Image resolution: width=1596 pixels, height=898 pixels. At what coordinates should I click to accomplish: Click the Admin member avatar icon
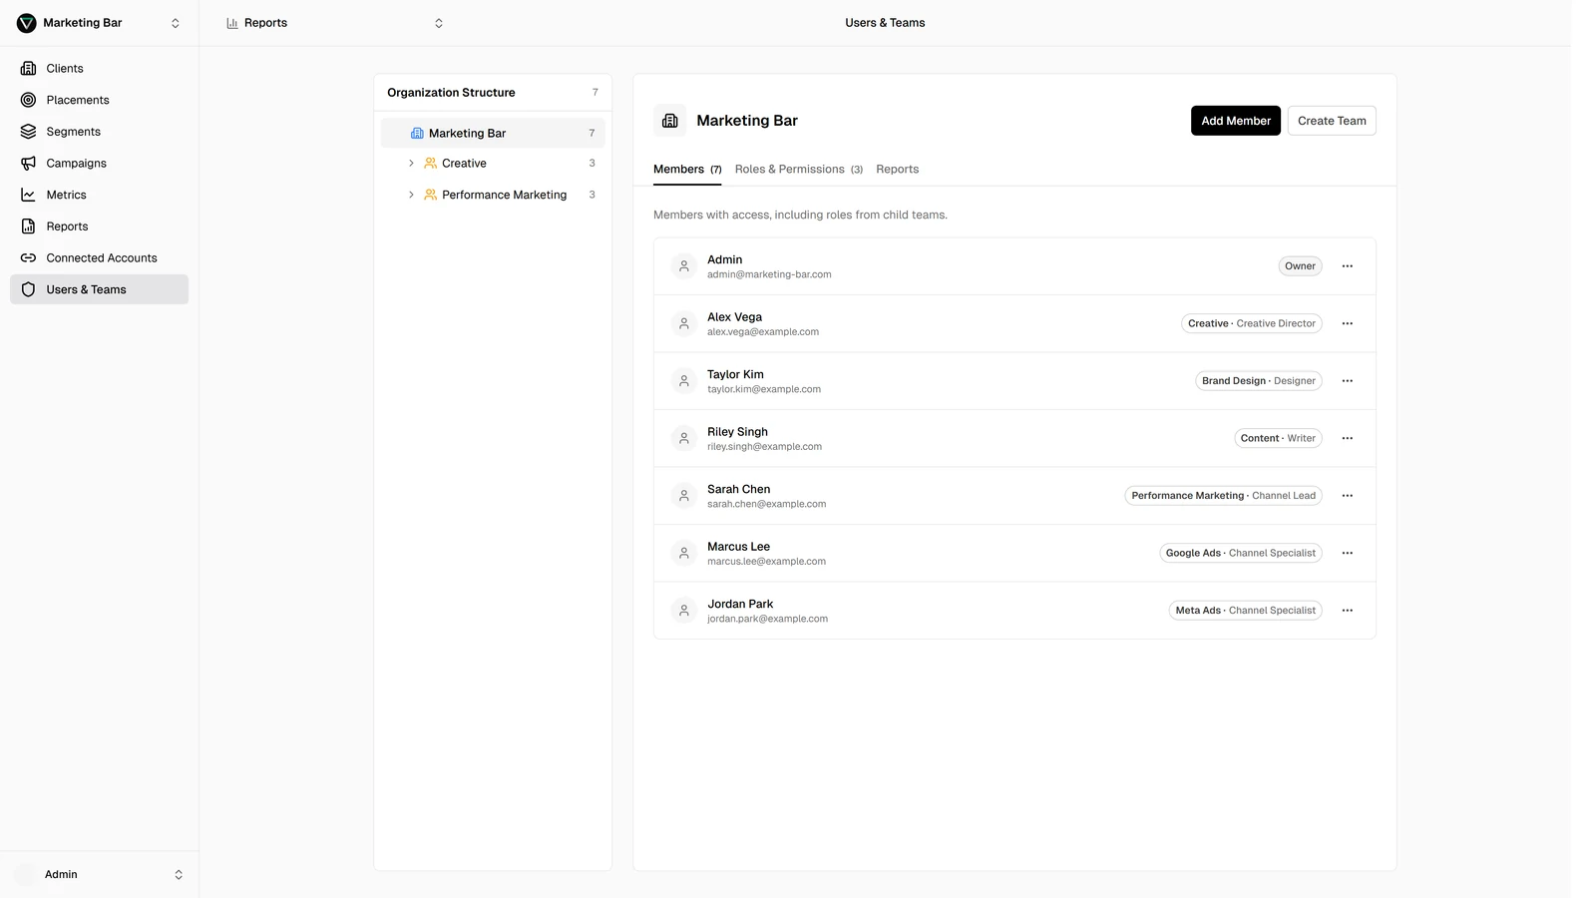coord(683,266)
